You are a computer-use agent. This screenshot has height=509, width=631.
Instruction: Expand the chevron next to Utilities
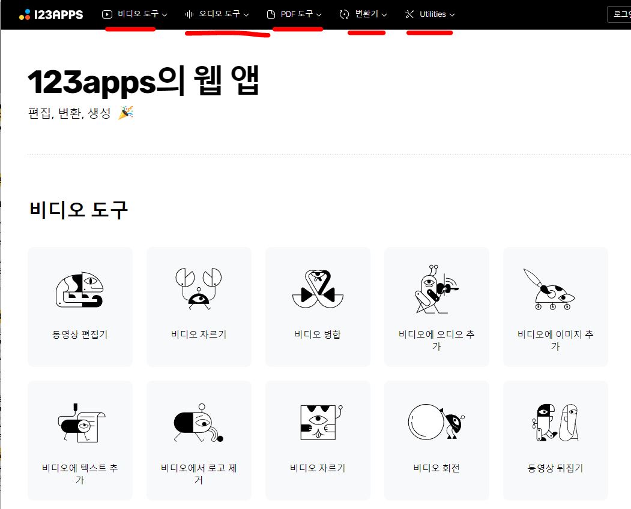tap(452, 15)
